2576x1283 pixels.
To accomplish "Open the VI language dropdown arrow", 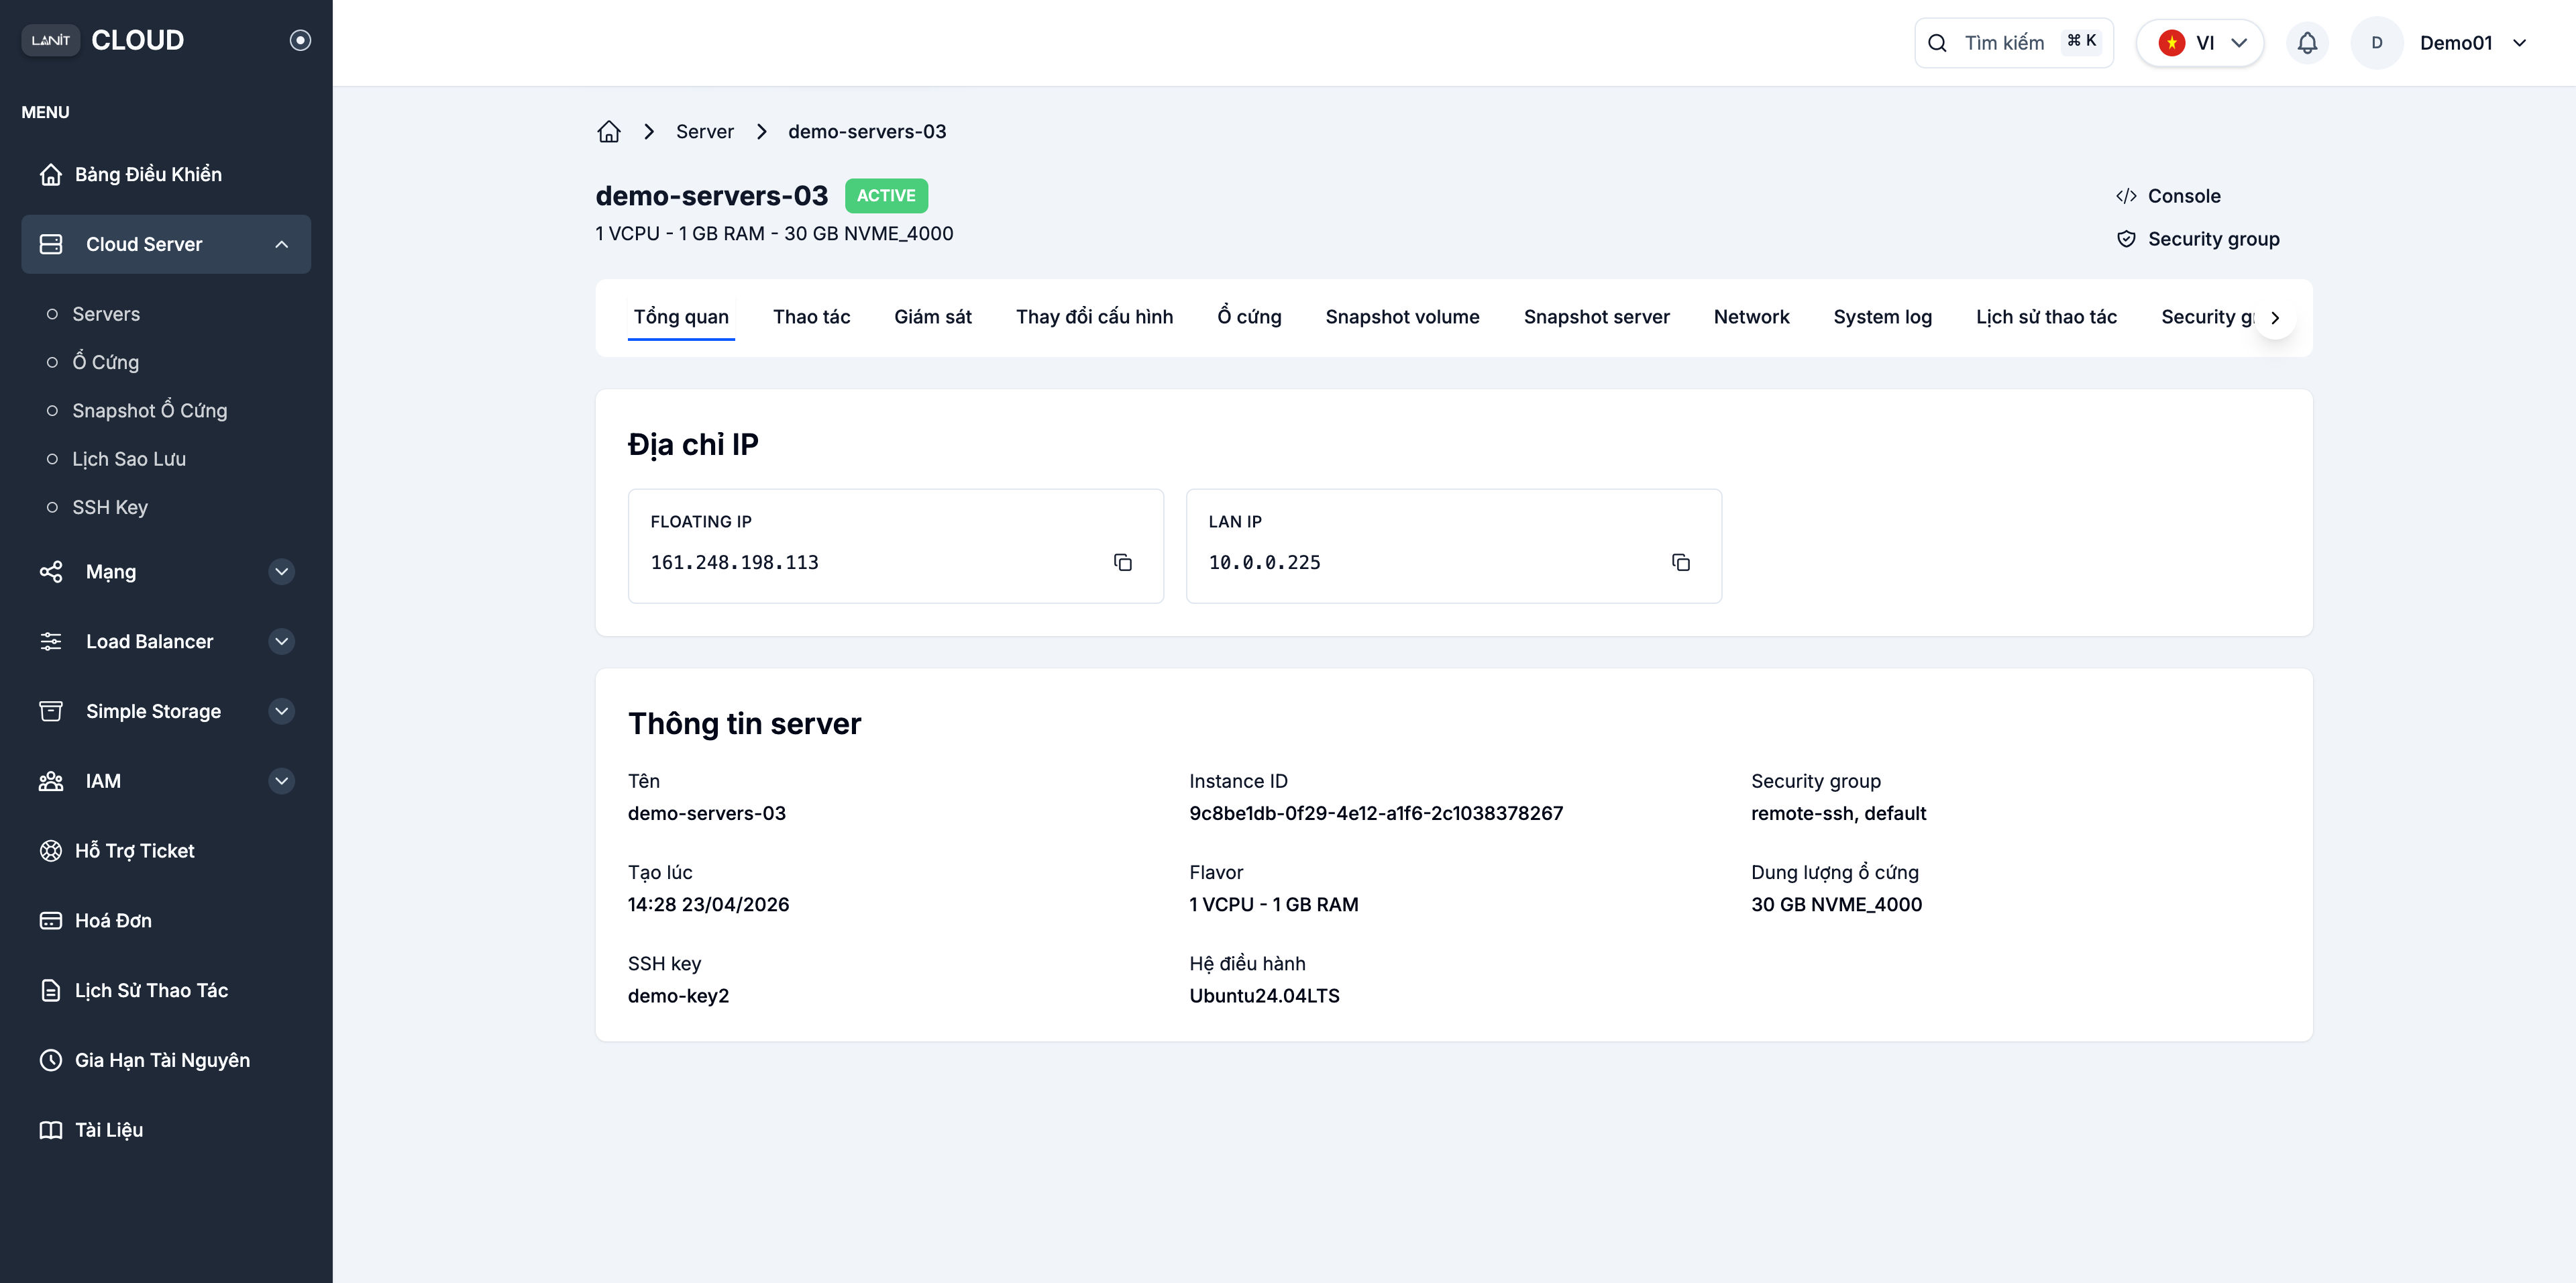I will pos(2239,43).
